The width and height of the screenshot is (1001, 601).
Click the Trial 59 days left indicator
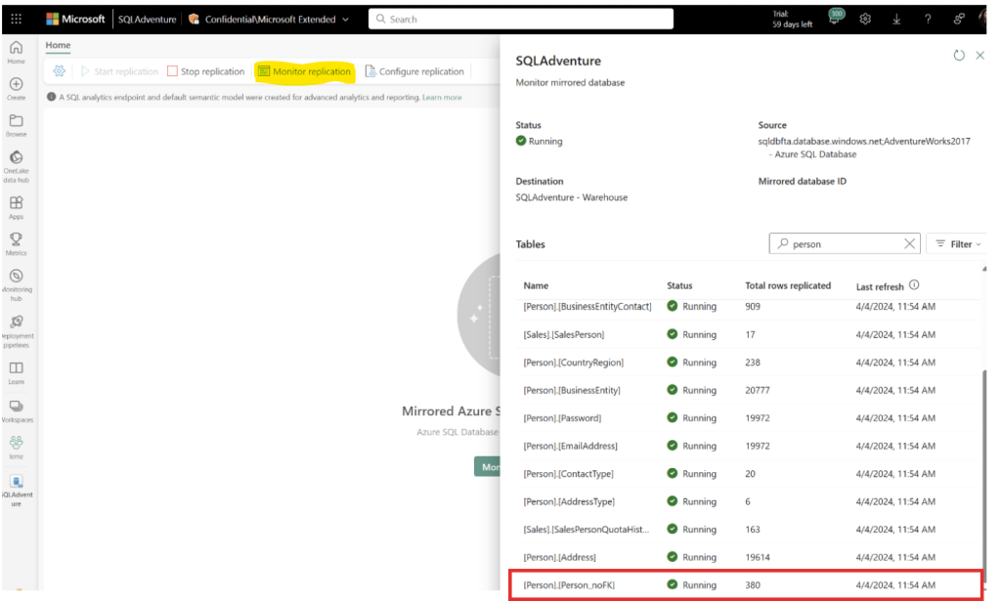tap(792, 20)
